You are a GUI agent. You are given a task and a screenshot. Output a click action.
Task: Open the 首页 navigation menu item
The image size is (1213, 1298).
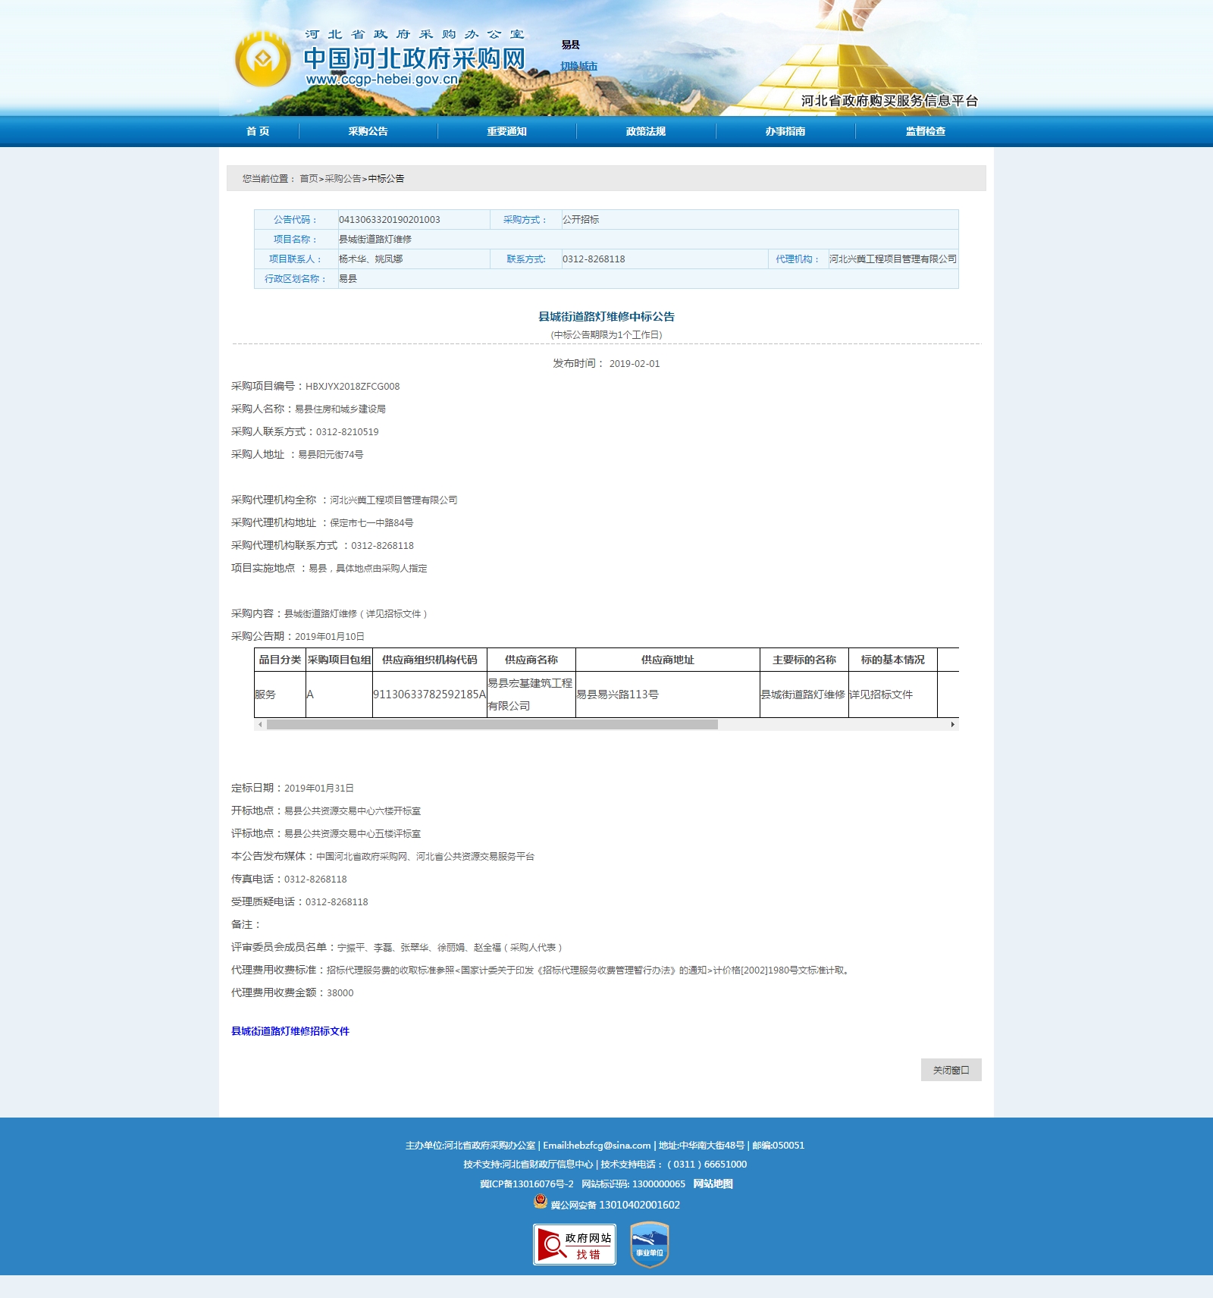(258, 132)
